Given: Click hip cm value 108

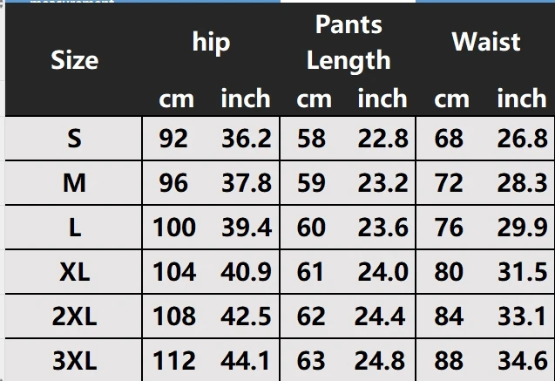Looking at the screenshot, I should pyautogui.click(x=174, y=316).
